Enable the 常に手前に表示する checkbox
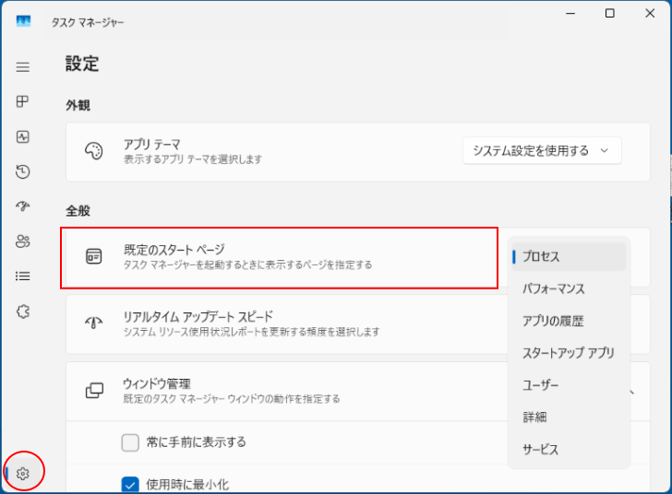This screenshot has width=672, height=494. [130, 442]
